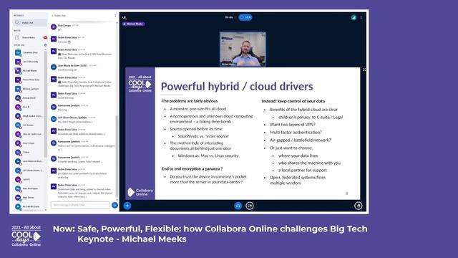
Task: Select user Michael Meeks in users list
Action: (x=29, y=70)
